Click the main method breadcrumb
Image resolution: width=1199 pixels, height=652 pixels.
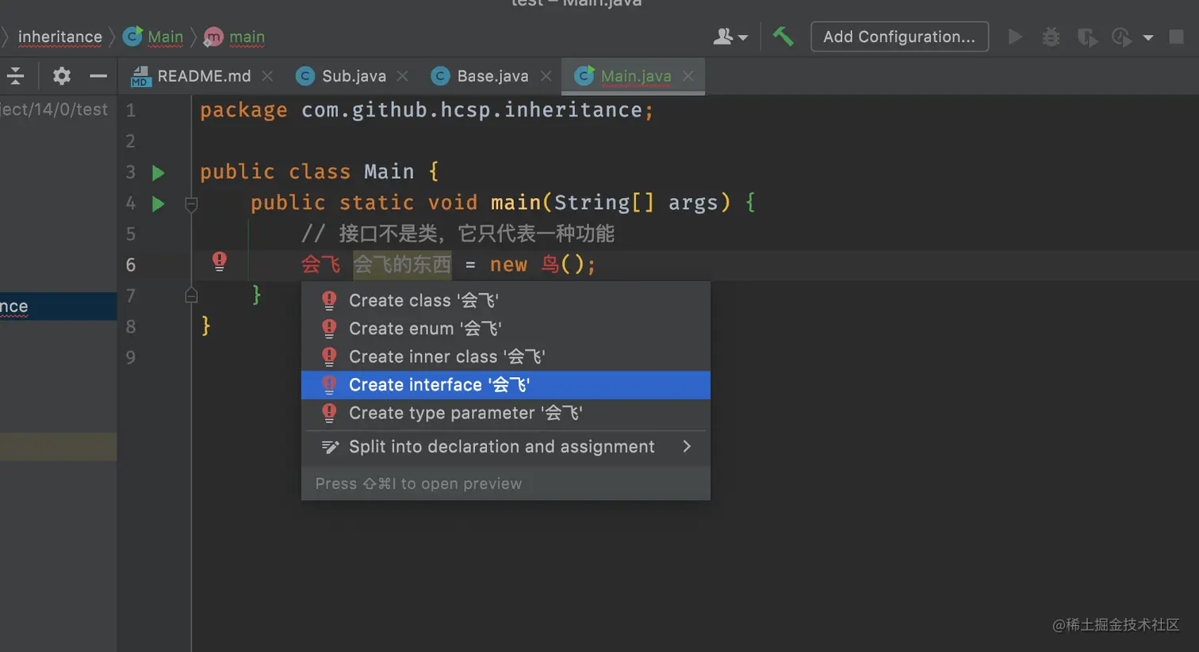235,36
